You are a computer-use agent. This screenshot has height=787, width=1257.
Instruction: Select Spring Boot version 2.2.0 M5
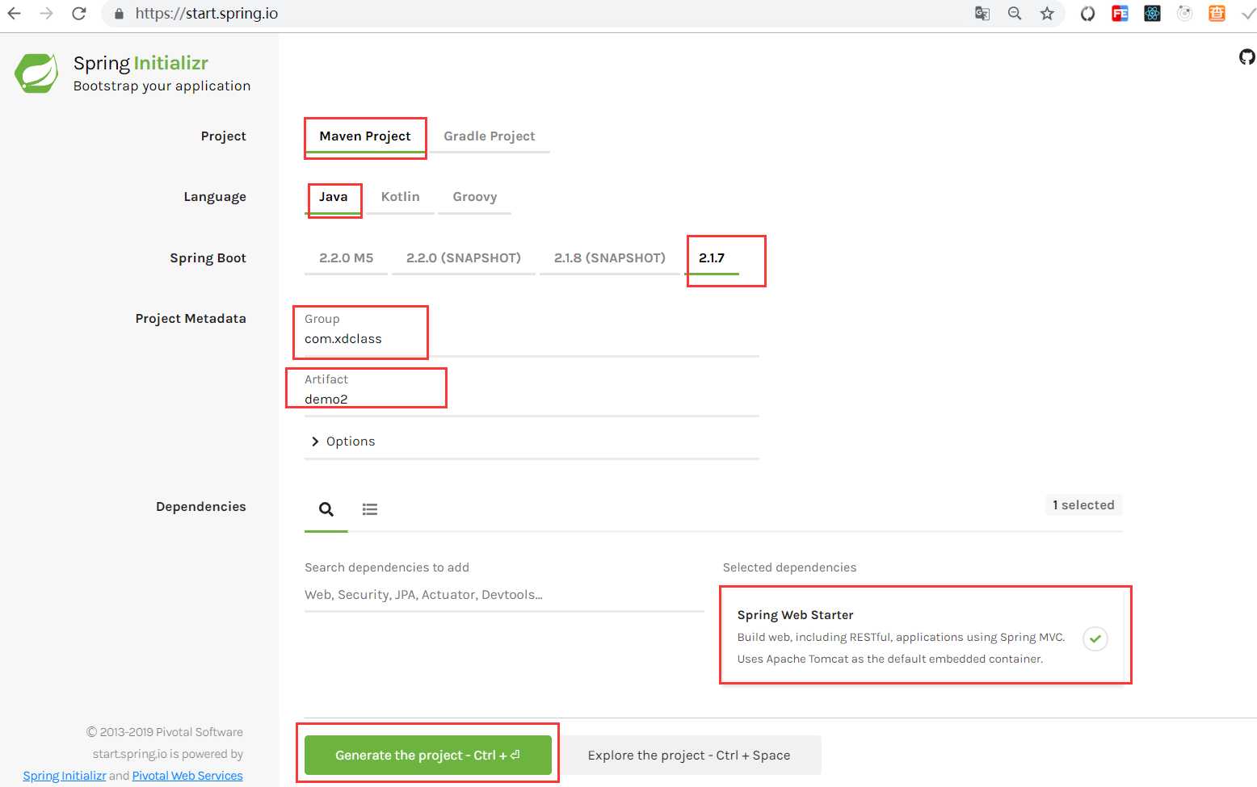coord(347,258)
